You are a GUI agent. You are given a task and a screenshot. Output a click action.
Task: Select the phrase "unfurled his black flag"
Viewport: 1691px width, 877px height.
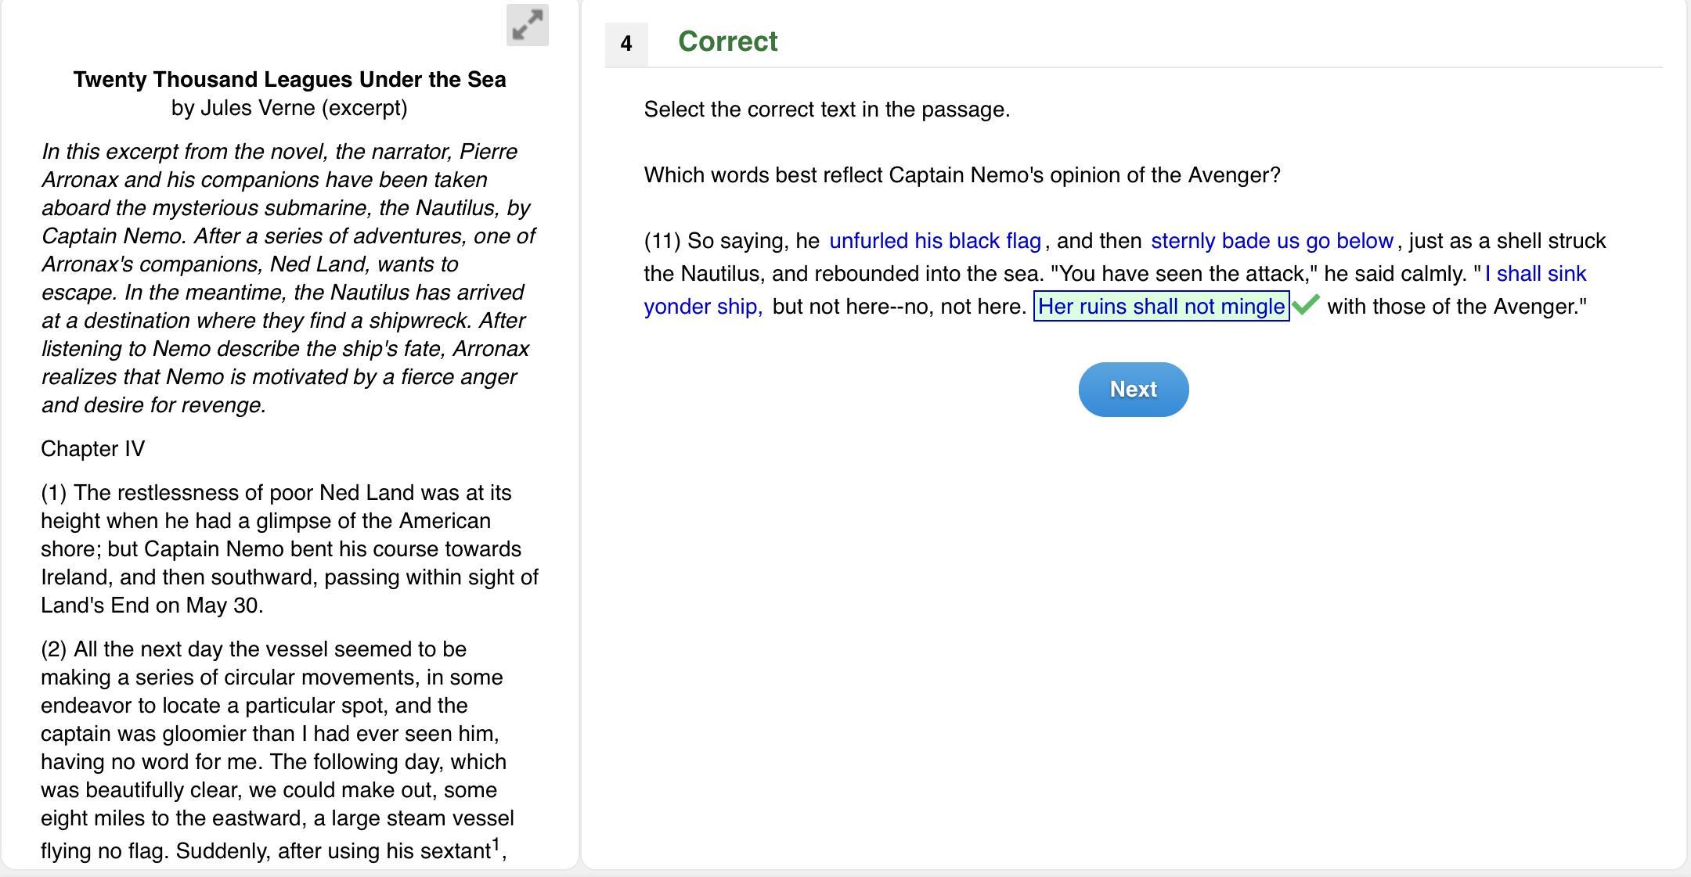click(935, 241)
